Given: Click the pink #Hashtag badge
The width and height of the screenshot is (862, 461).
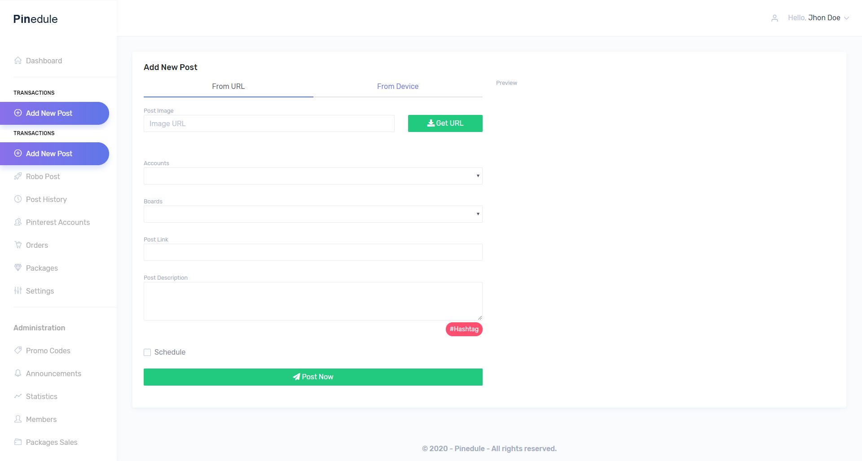Looking at the screenshot, I should pos(464,329).
